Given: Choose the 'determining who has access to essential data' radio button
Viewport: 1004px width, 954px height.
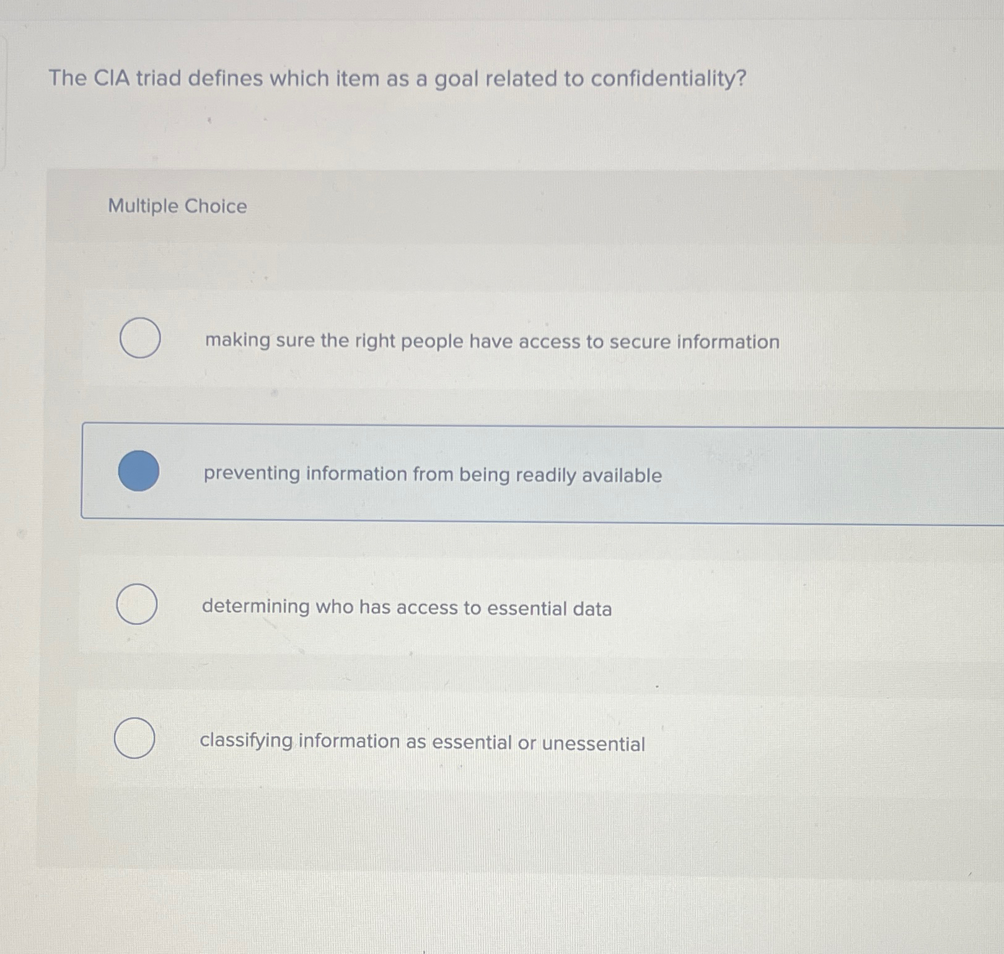Looking at the screenshot, I should tap(137, 605).
